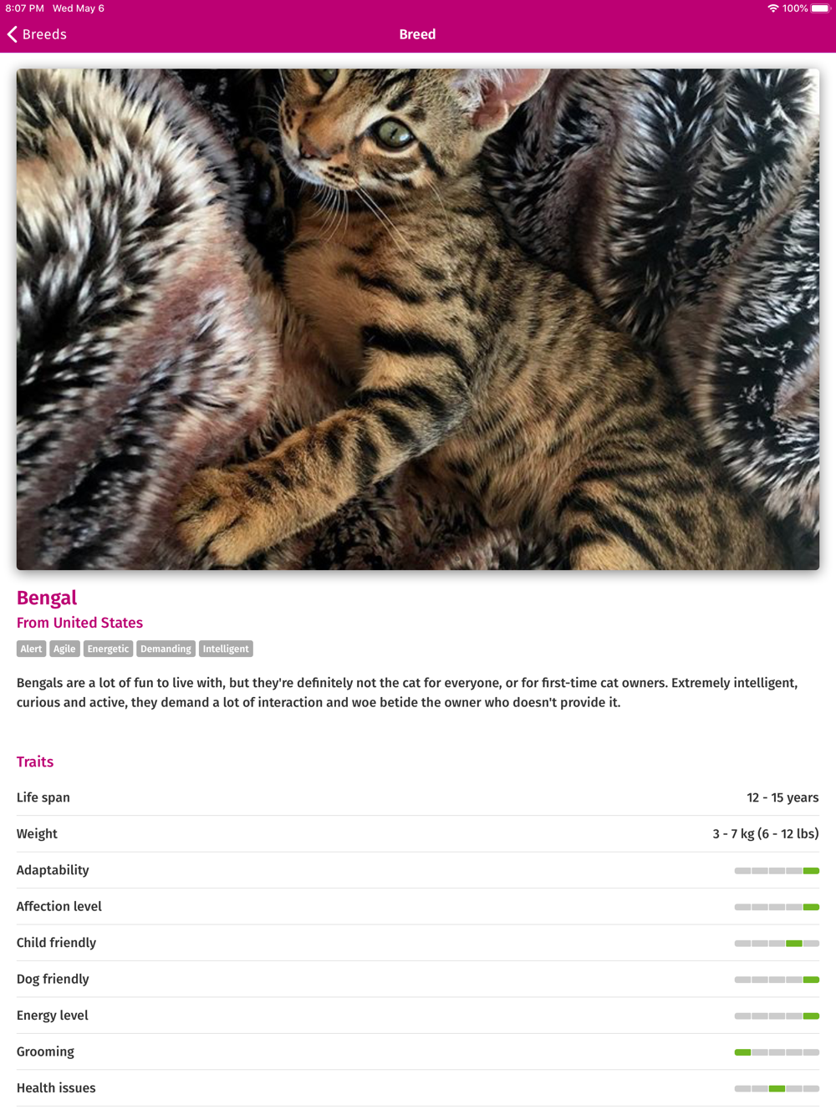Select the Life span row
Image resolution: width=836 pixels, height=1115 pixels.
(x=418, y=797)
